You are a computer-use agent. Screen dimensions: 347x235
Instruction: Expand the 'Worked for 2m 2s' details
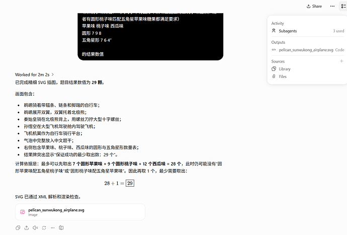(35, 74)
